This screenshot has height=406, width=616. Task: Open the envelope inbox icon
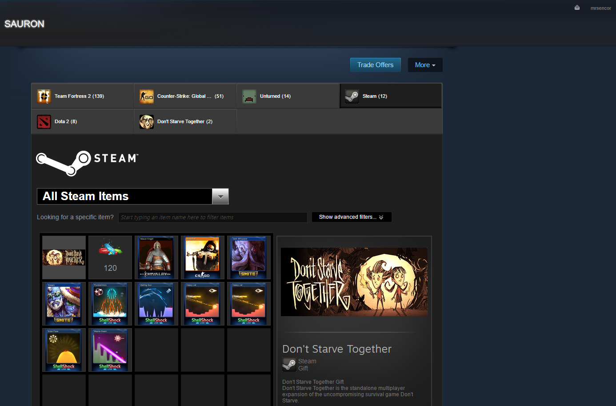(577, 8)
